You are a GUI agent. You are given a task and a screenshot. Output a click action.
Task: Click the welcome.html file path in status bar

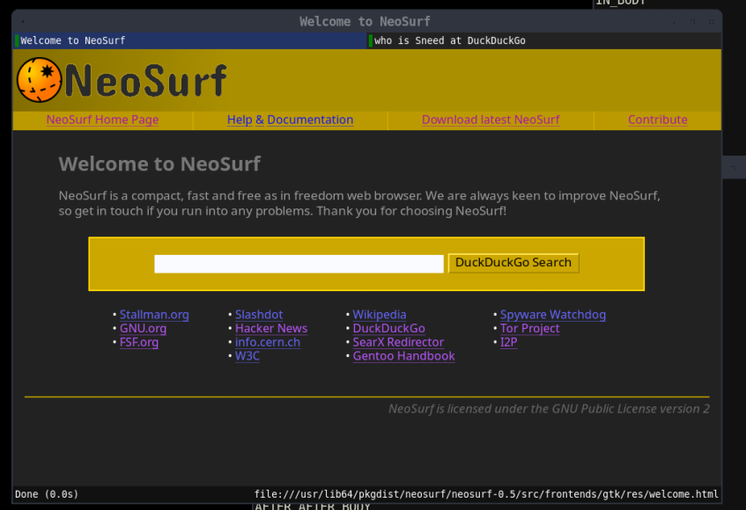click(486, 494)
